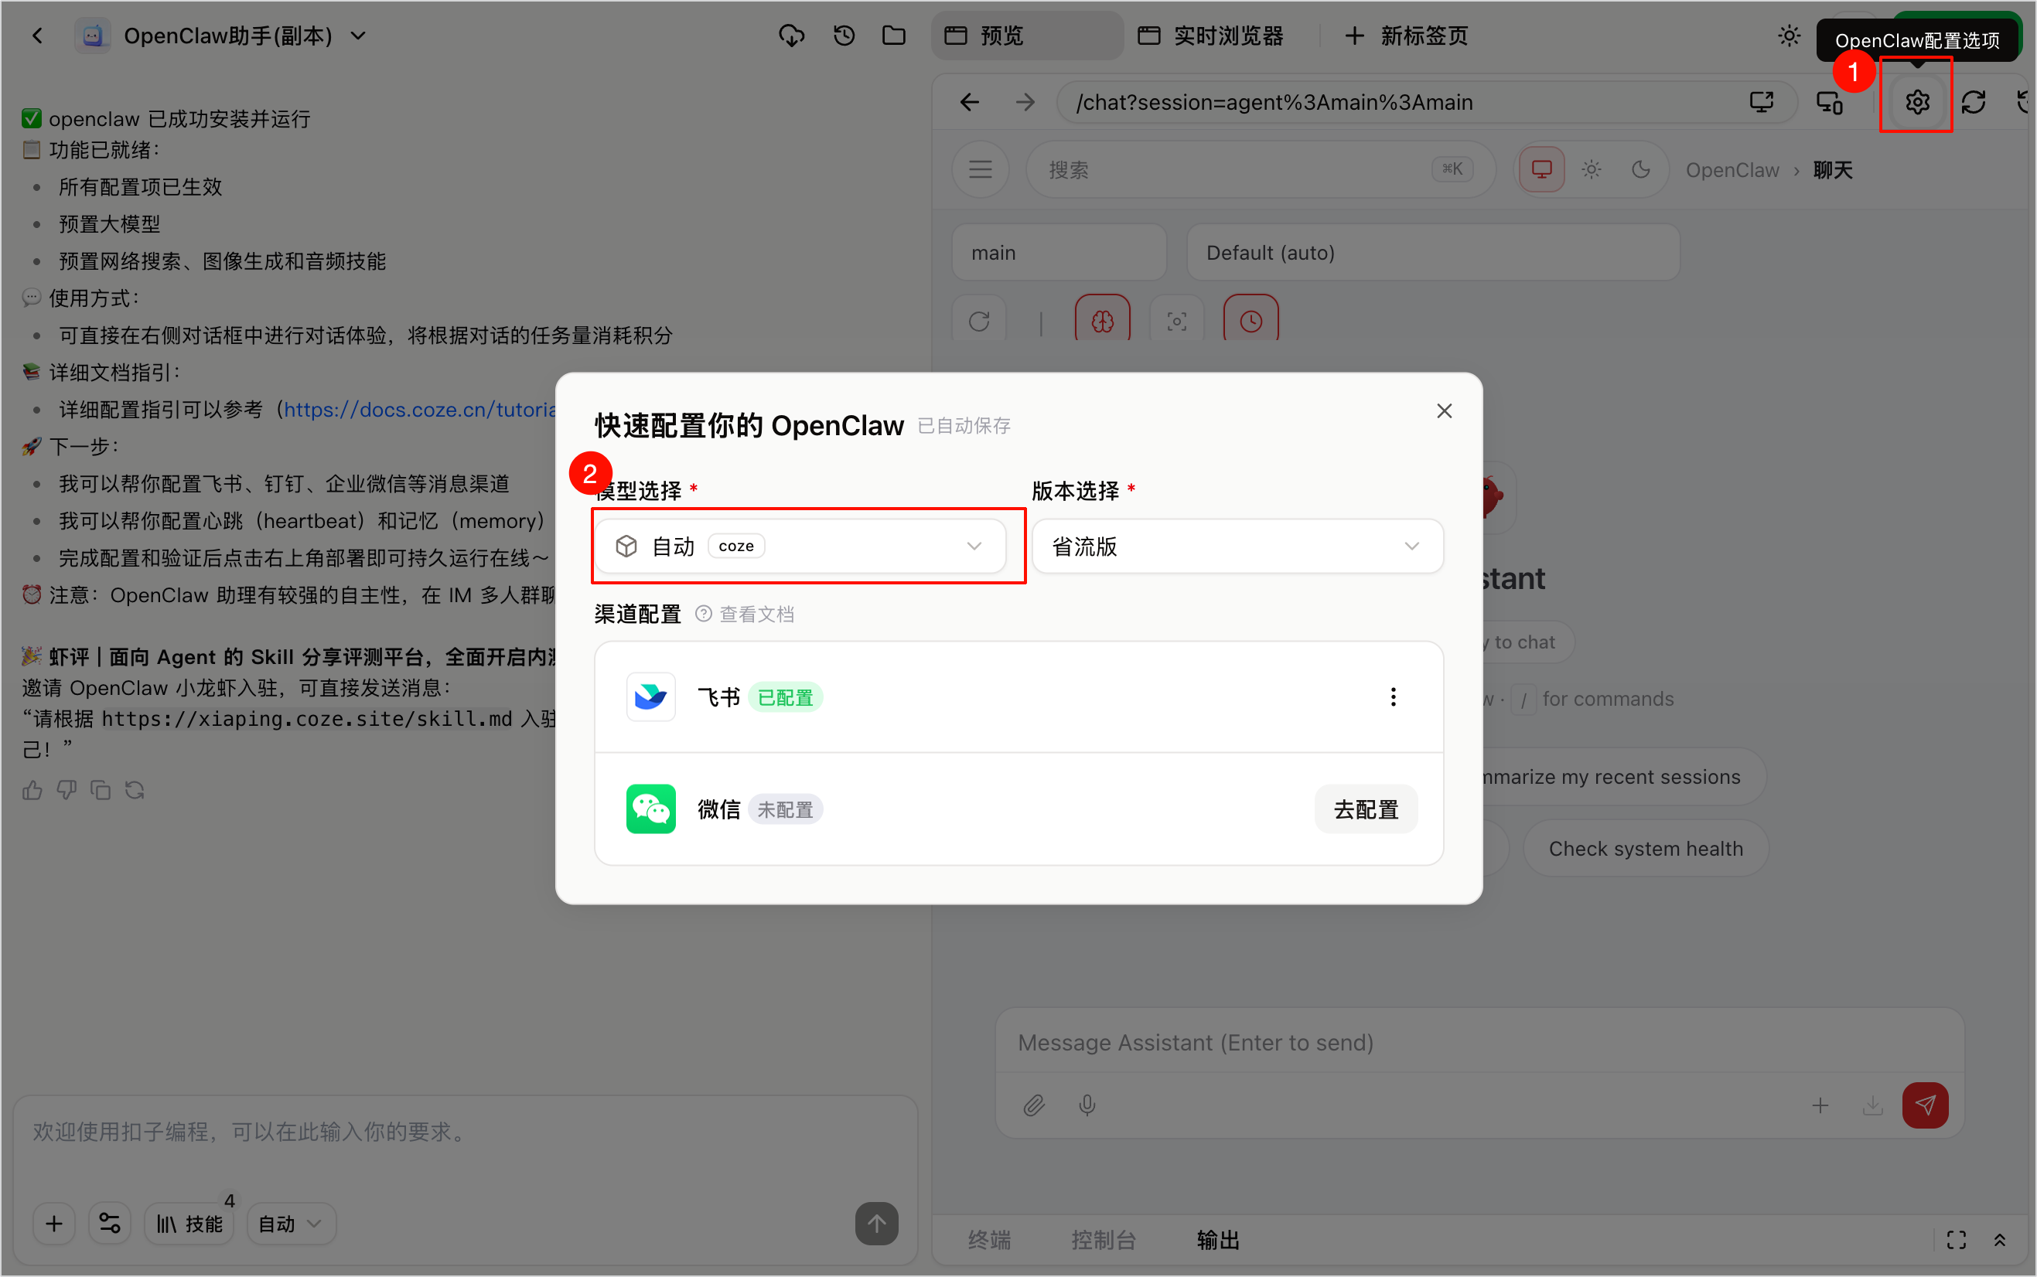Click the reload chat icon

point(979,321)
